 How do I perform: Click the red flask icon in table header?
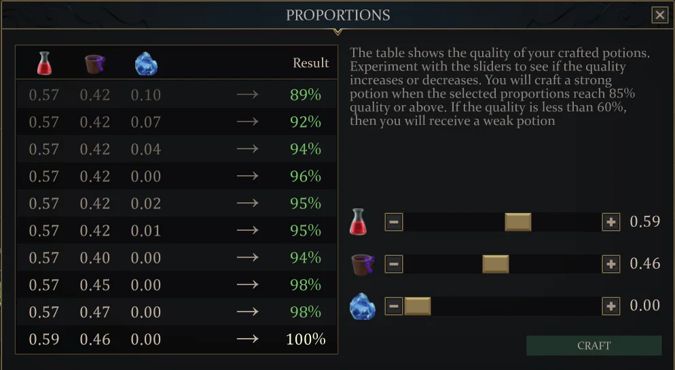(44, 63)
